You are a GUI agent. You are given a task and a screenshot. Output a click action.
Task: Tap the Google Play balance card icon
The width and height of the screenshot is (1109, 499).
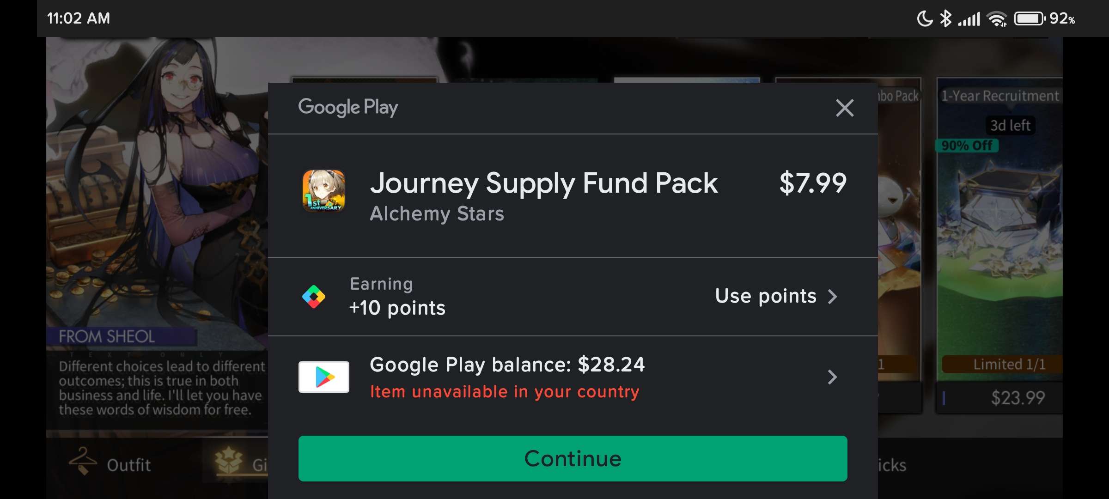[323, 377]
